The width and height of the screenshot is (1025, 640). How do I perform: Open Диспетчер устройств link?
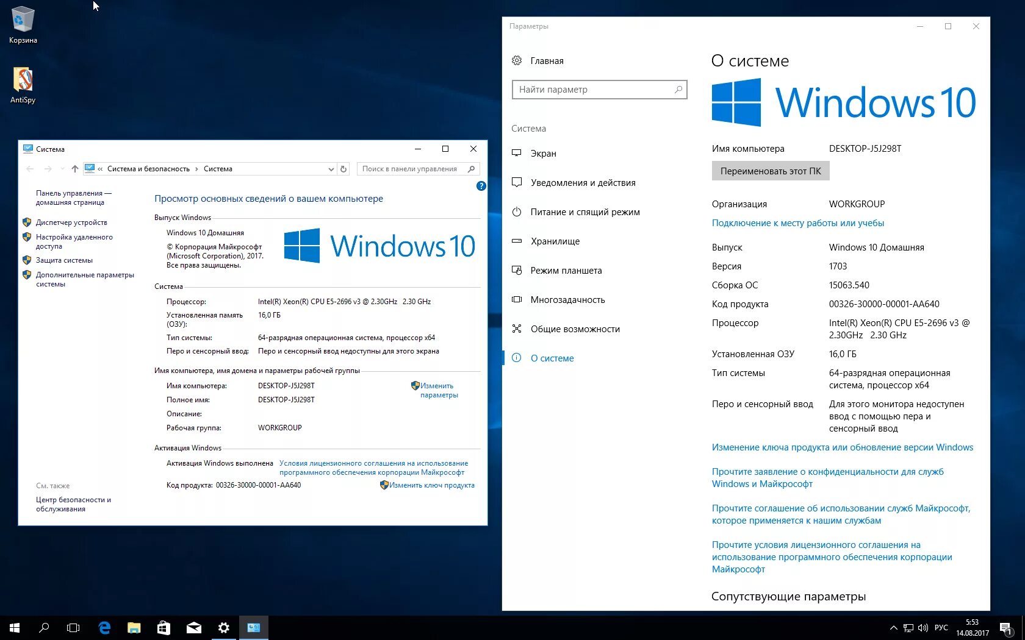[x=71, y=222]
